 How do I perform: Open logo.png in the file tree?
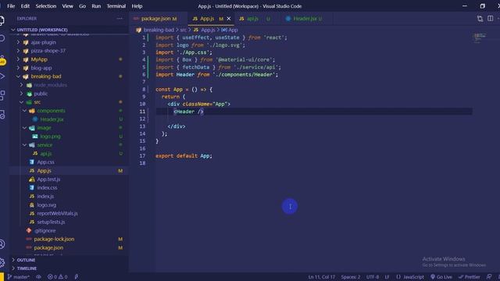[x=50, y=137]
